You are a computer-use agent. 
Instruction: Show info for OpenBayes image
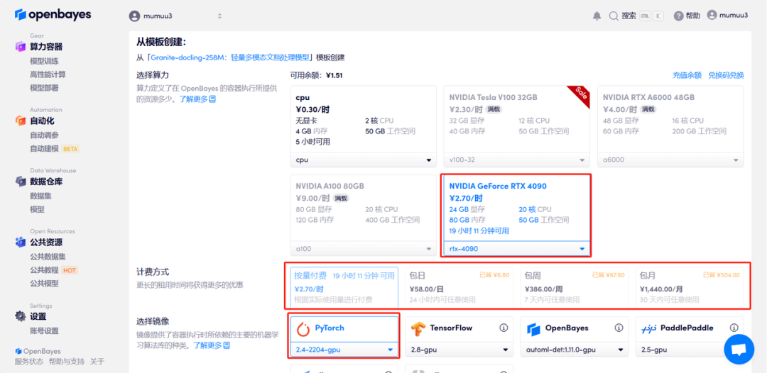coord(619,328)
